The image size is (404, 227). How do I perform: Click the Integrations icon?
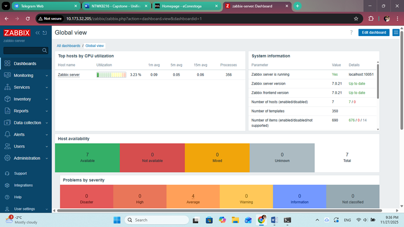pos(7,185)
